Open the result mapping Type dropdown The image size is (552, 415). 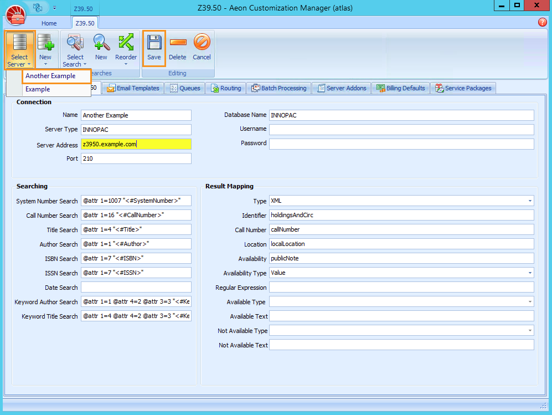point(529,201)
